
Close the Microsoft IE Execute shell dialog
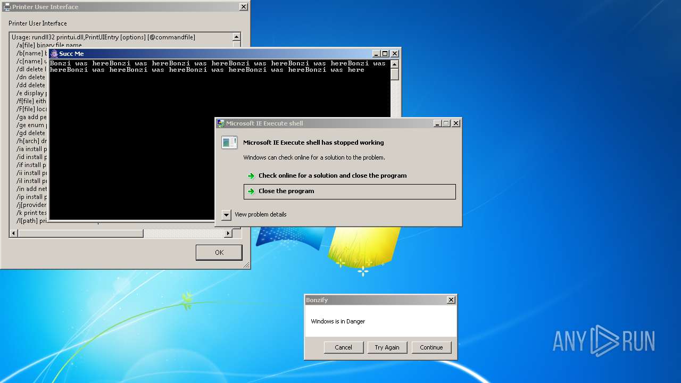456,123
